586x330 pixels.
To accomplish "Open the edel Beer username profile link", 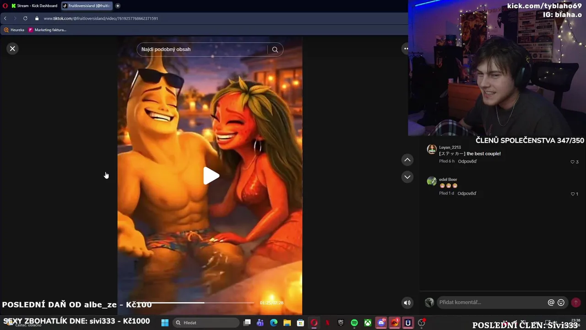I will click(448, 180).
